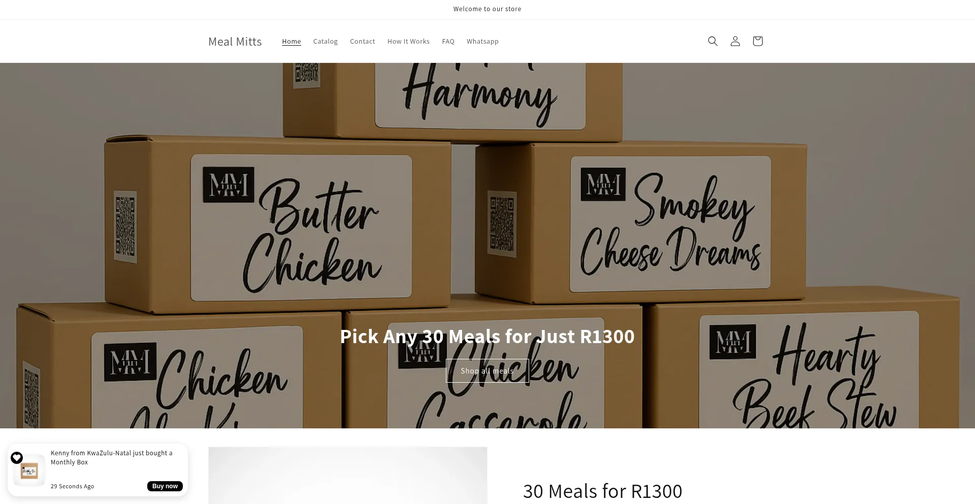Click the Whatsapp nav link
Image resolution: width=975 pixels, height=504 pixels.
pyautogui.click(x=482, y=42)
